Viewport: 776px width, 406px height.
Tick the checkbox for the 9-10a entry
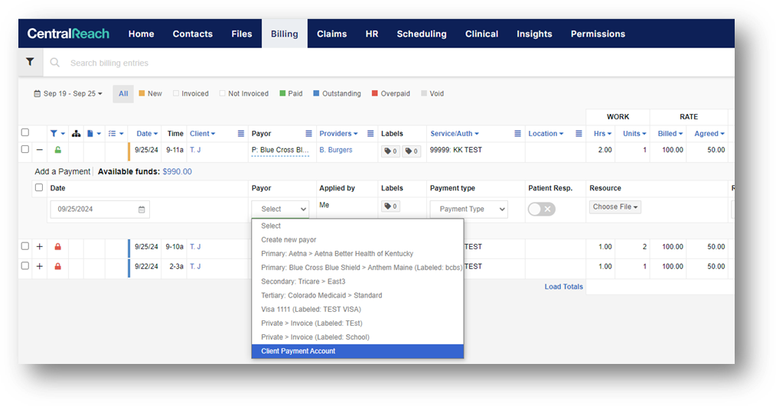pyautogui.click(x=25, y=245)
